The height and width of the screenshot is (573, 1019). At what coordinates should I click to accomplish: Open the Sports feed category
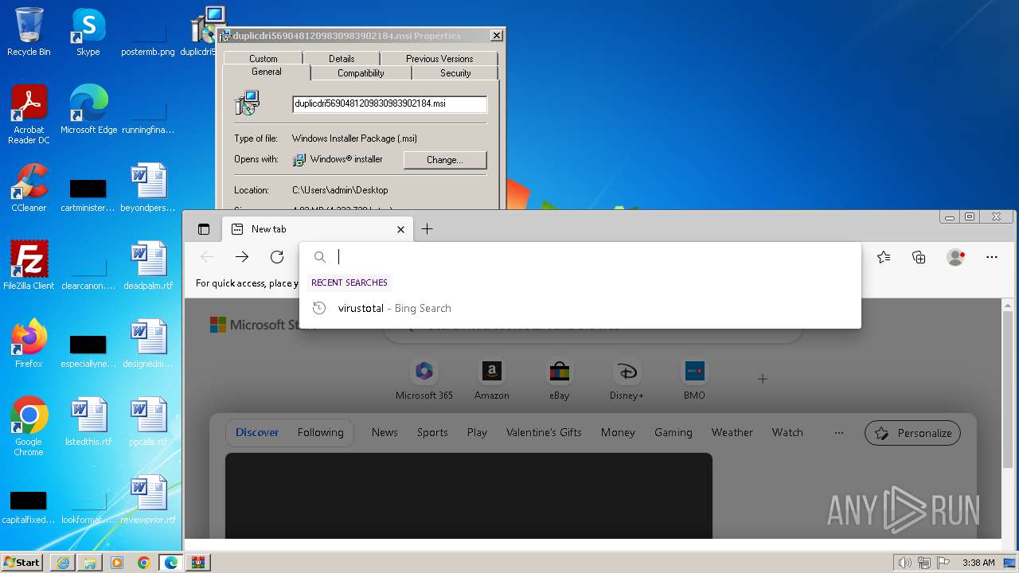coord(432,432)
